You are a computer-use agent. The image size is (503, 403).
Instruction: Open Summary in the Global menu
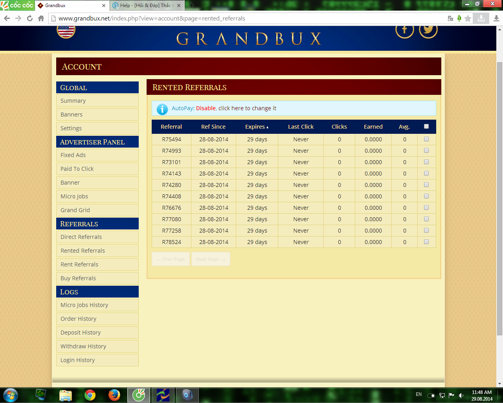pyautogui.click(x=97, y=101)
